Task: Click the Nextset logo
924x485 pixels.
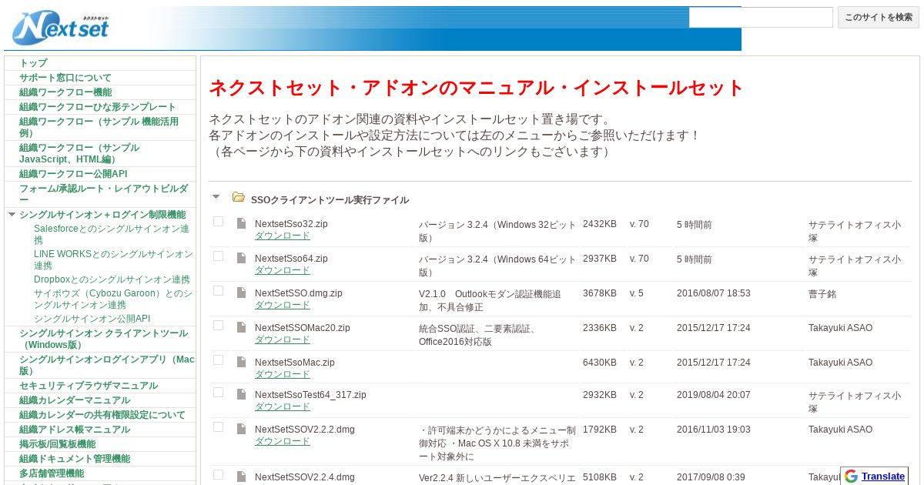Action: [61, 26]
